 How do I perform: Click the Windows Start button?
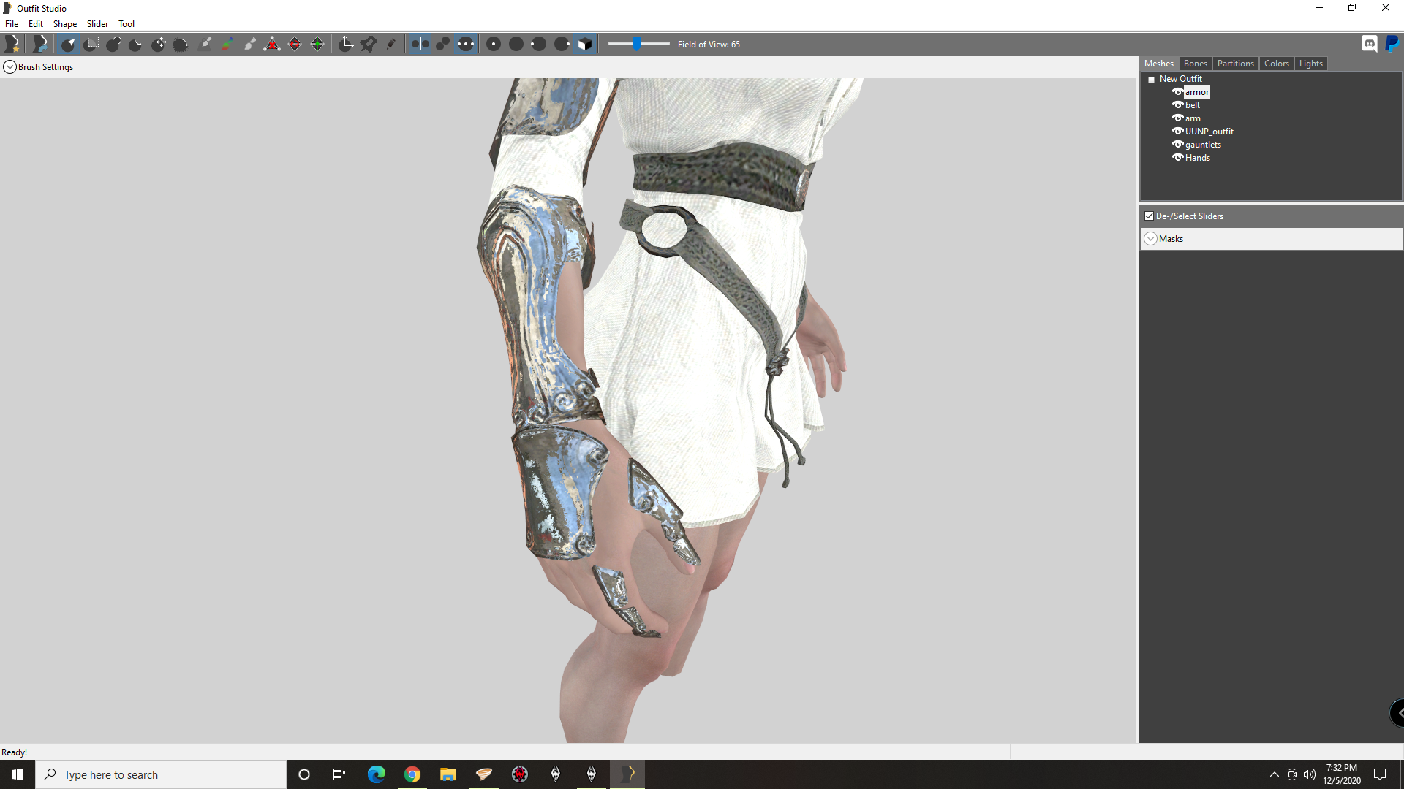pos(18,774)
